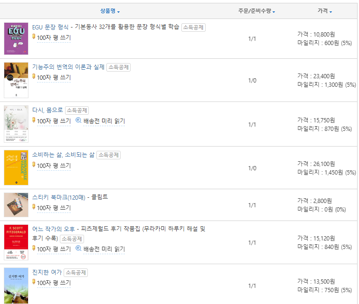Select price text 가격 : 10,800원
This screenshot has width=359, height=304.
pyautogui.click(x=316, y=34)
